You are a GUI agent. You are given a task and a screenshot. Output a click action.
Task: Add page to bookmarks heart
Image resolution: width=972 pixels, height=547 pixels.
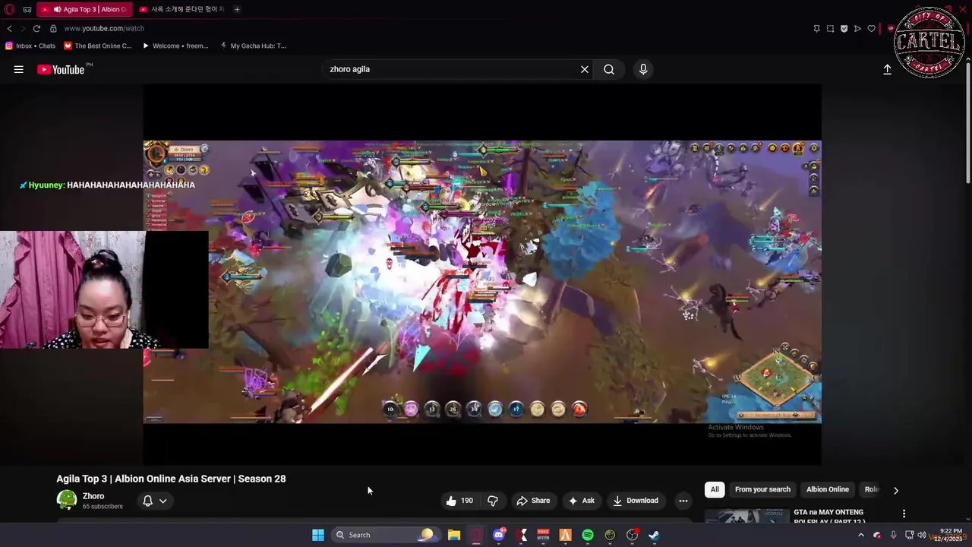[x=871, y=28]
